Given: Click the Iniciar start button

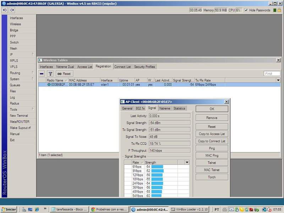Looking at the screenshot, I should (x=9, y=209).
